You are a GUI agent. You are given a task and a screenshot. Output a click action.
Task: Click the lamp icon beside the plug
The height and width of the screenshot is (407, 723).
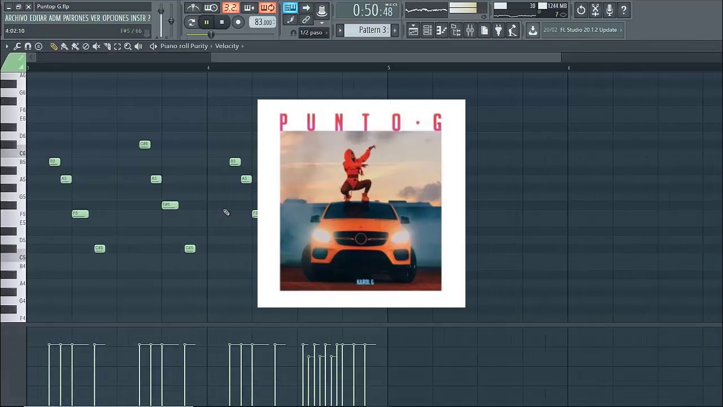[x=512, y=30]
